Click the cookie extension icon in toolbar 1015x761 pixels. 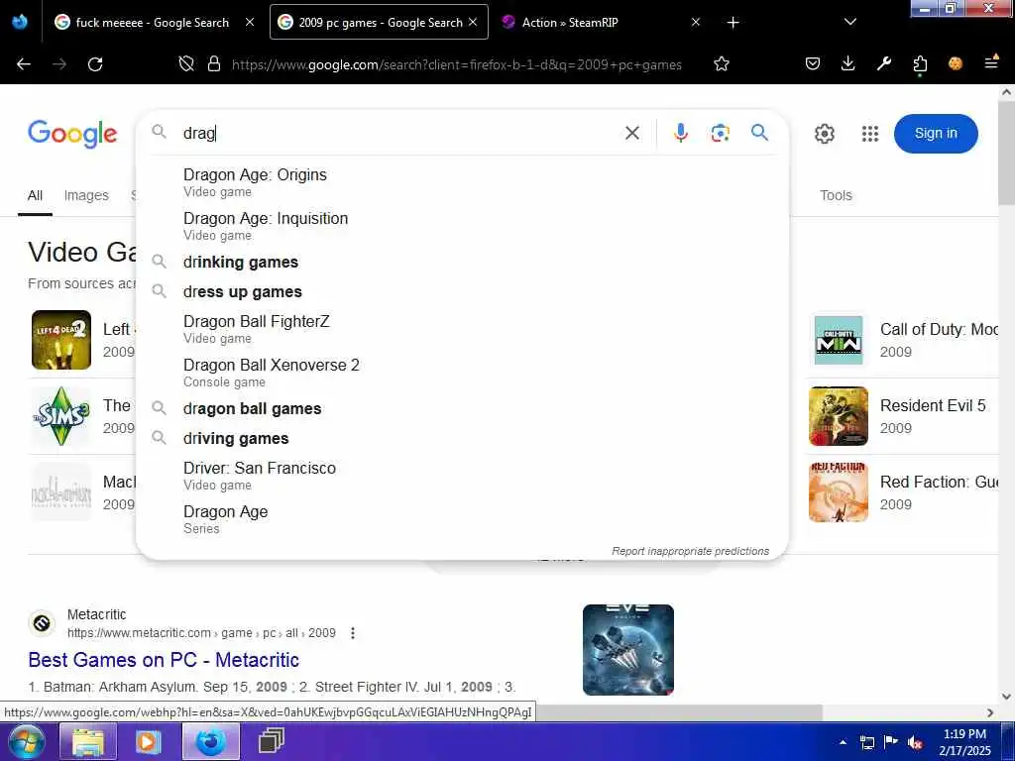coord(955,63)
